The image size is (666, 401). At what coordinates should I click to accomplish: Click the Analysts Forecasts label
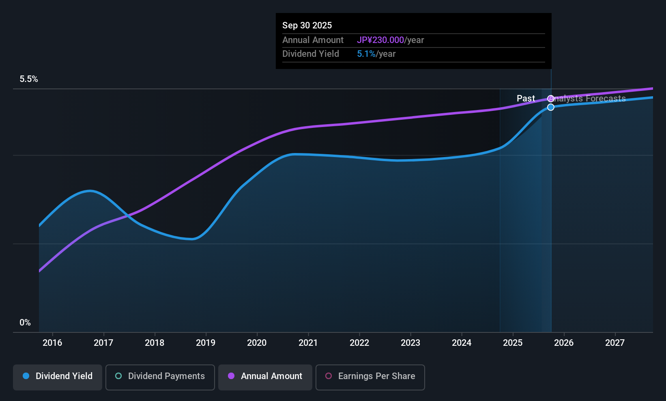[588, 99]
